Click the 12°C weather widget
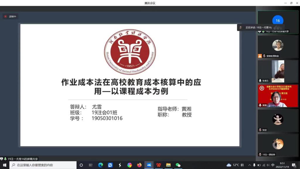 tap(236, 165)
